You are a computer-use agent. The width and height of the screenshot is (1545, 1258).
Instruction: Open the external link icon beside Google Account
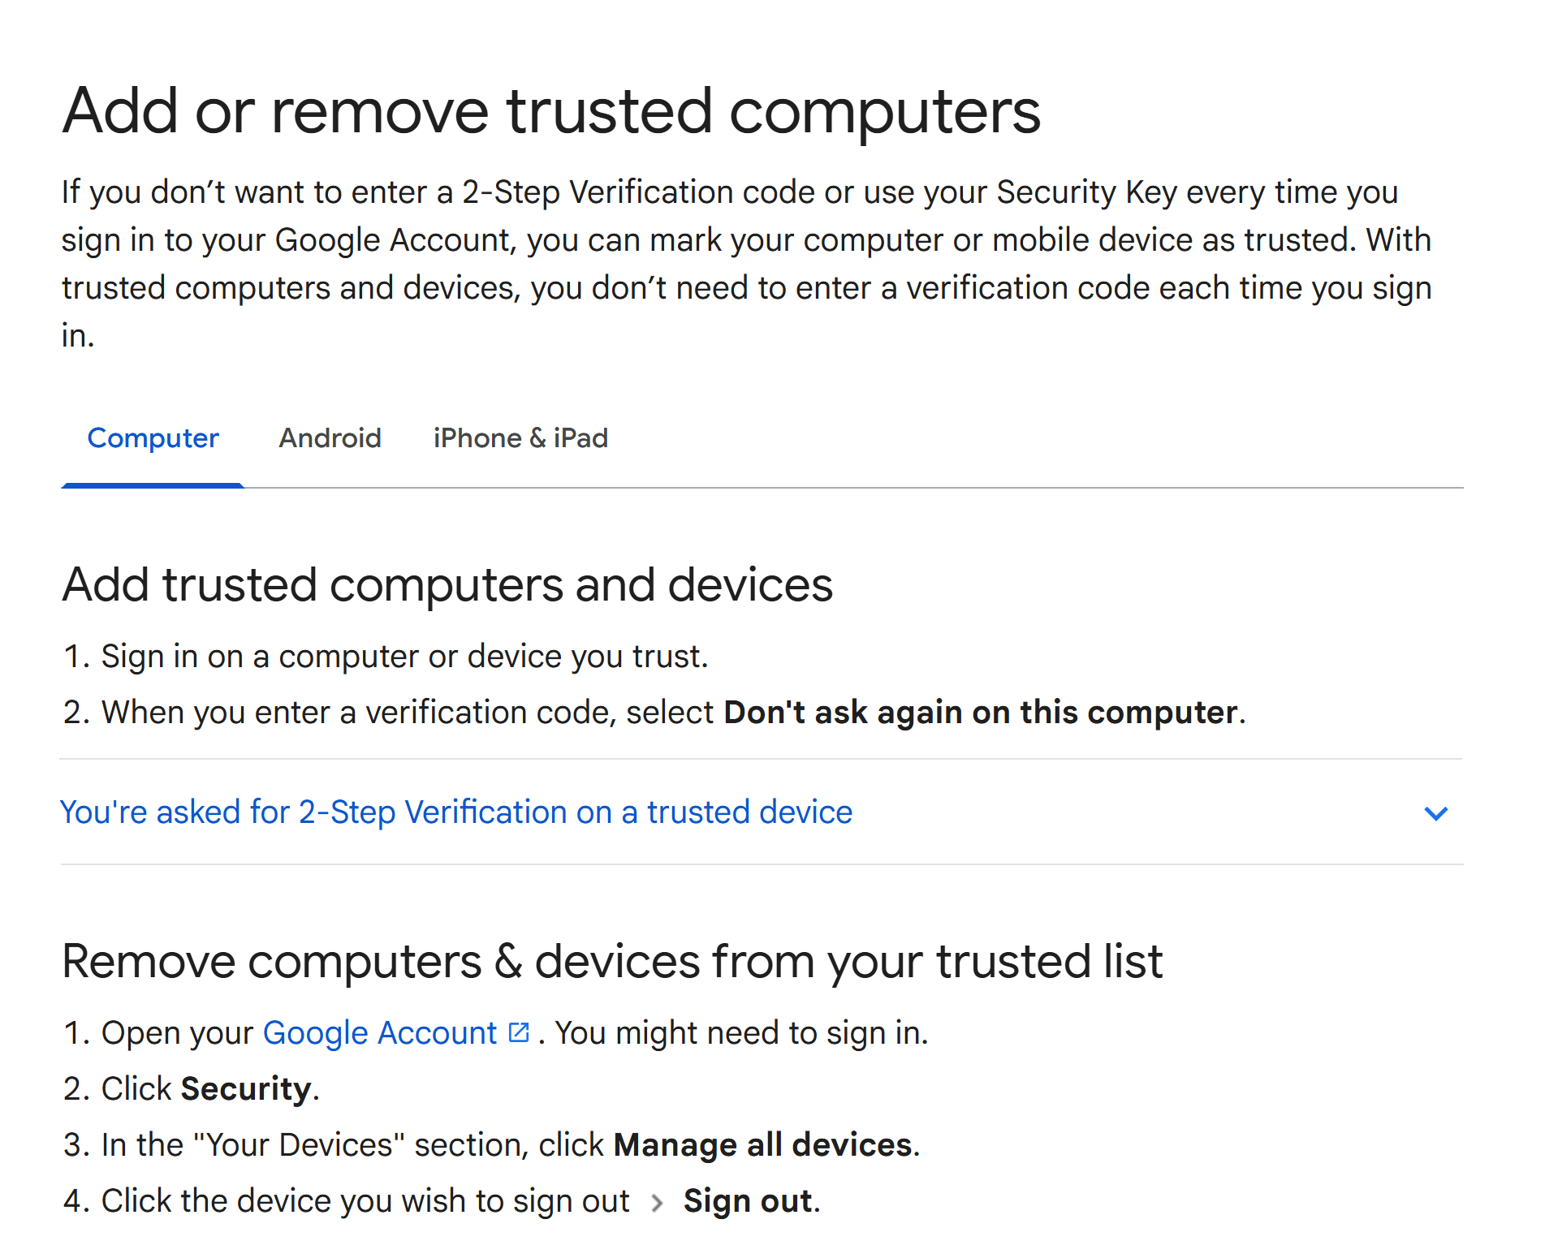point(518,1032)
